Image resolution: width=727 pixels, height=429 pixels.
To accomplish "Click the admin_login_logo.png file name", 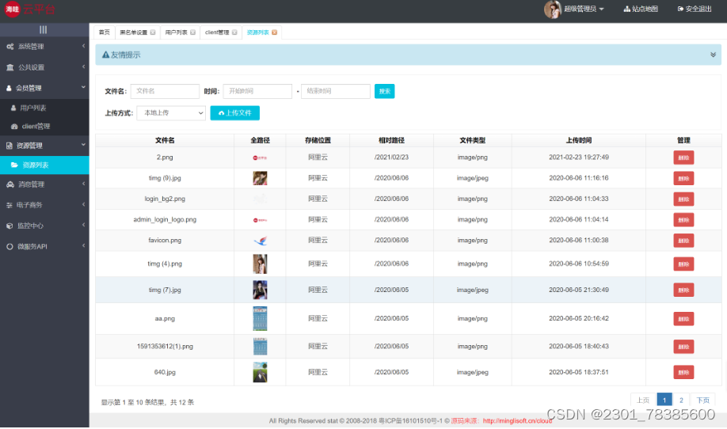I will click(x=165, y=219).
